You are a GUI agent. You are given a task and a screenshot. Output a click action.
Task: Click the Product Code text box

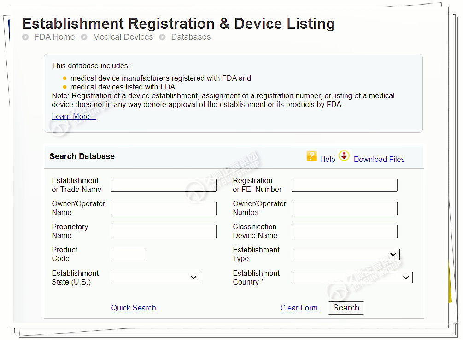[128, 254]
